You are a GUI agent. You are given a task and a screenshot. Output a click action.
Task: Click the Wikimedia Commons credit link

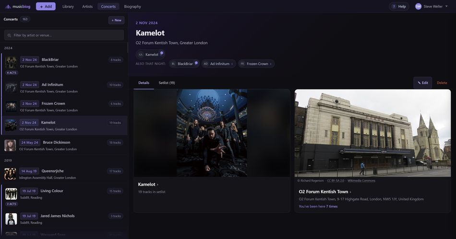click(361, 181)
